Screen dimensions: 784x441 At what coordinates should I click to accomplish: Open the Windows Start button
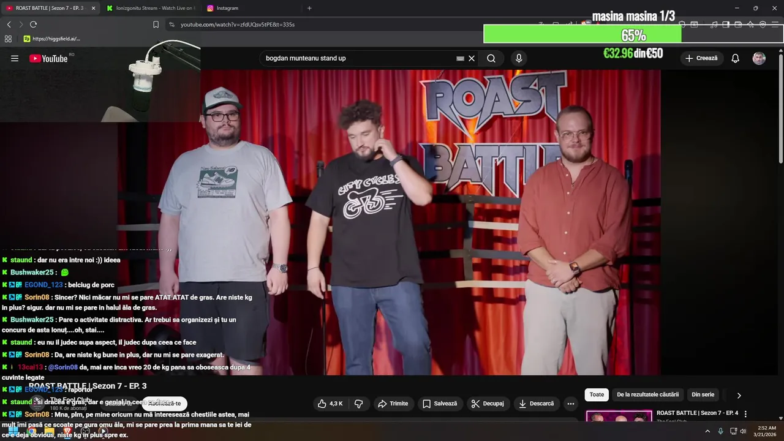pyautogui.click(x=13, y=431)
